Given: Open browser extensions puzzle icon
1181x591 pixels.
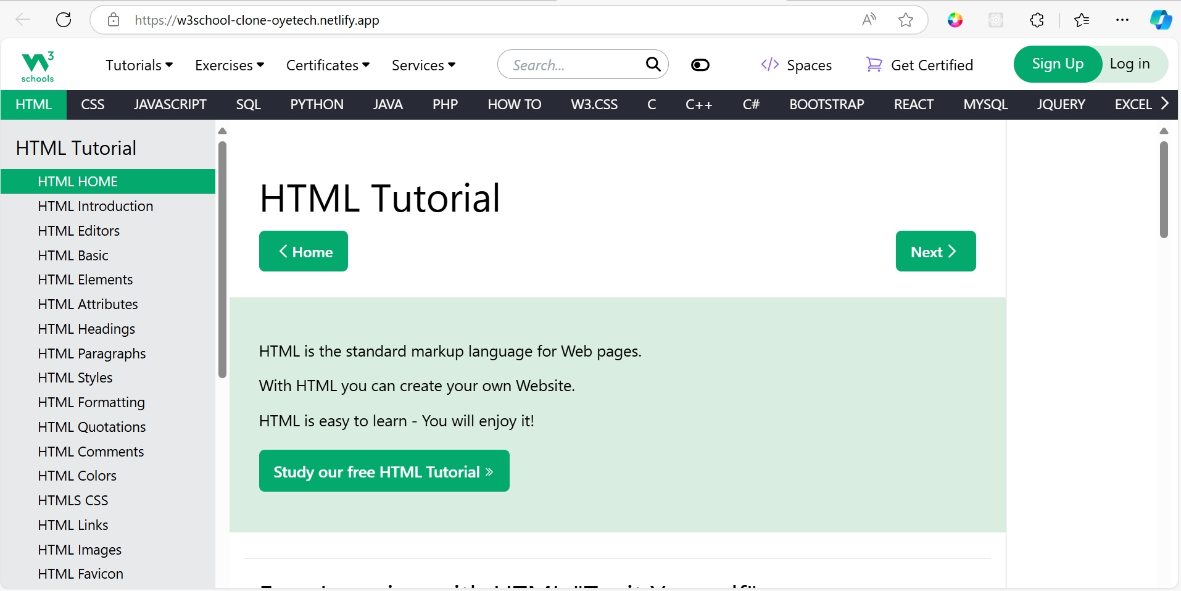Looking at the screenshot, I should (x=1037, y=20).
